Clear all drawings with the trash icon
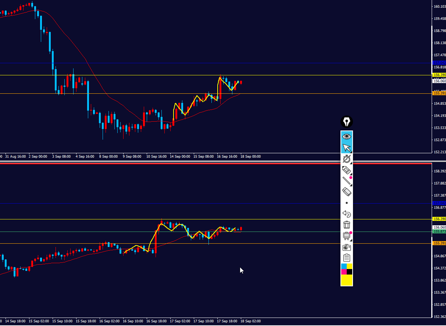The width and height of the screenshot is (446, 326). click(x=347, y=225)
